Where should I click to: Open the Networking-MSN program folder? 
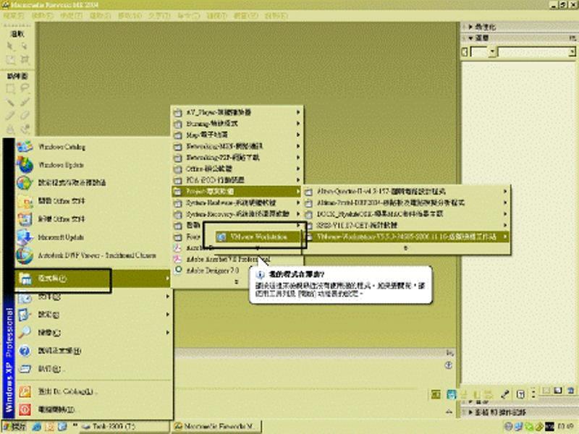point(237,147)
